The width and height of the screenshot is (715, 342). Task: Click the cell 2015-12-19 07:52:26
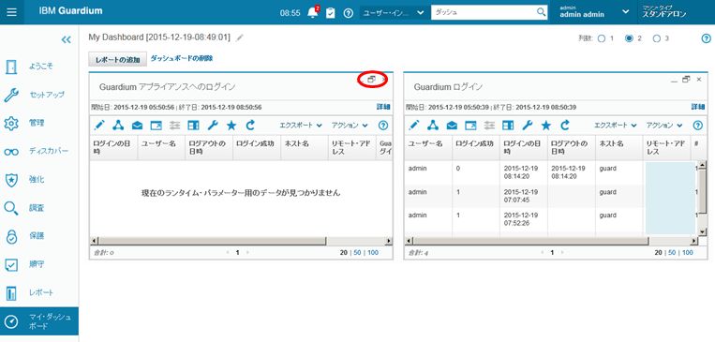tap(524, 219)
